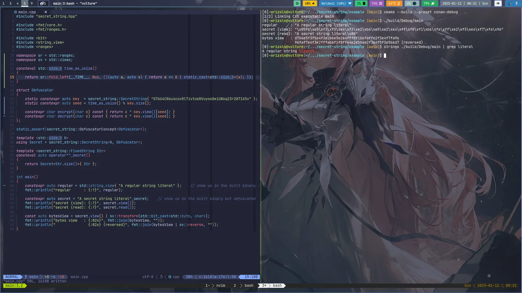Toggle the eye idle-inhibitor icon
Image resolution: width=522 pixels, height=293 pixels.
click(x=498, y=4)
